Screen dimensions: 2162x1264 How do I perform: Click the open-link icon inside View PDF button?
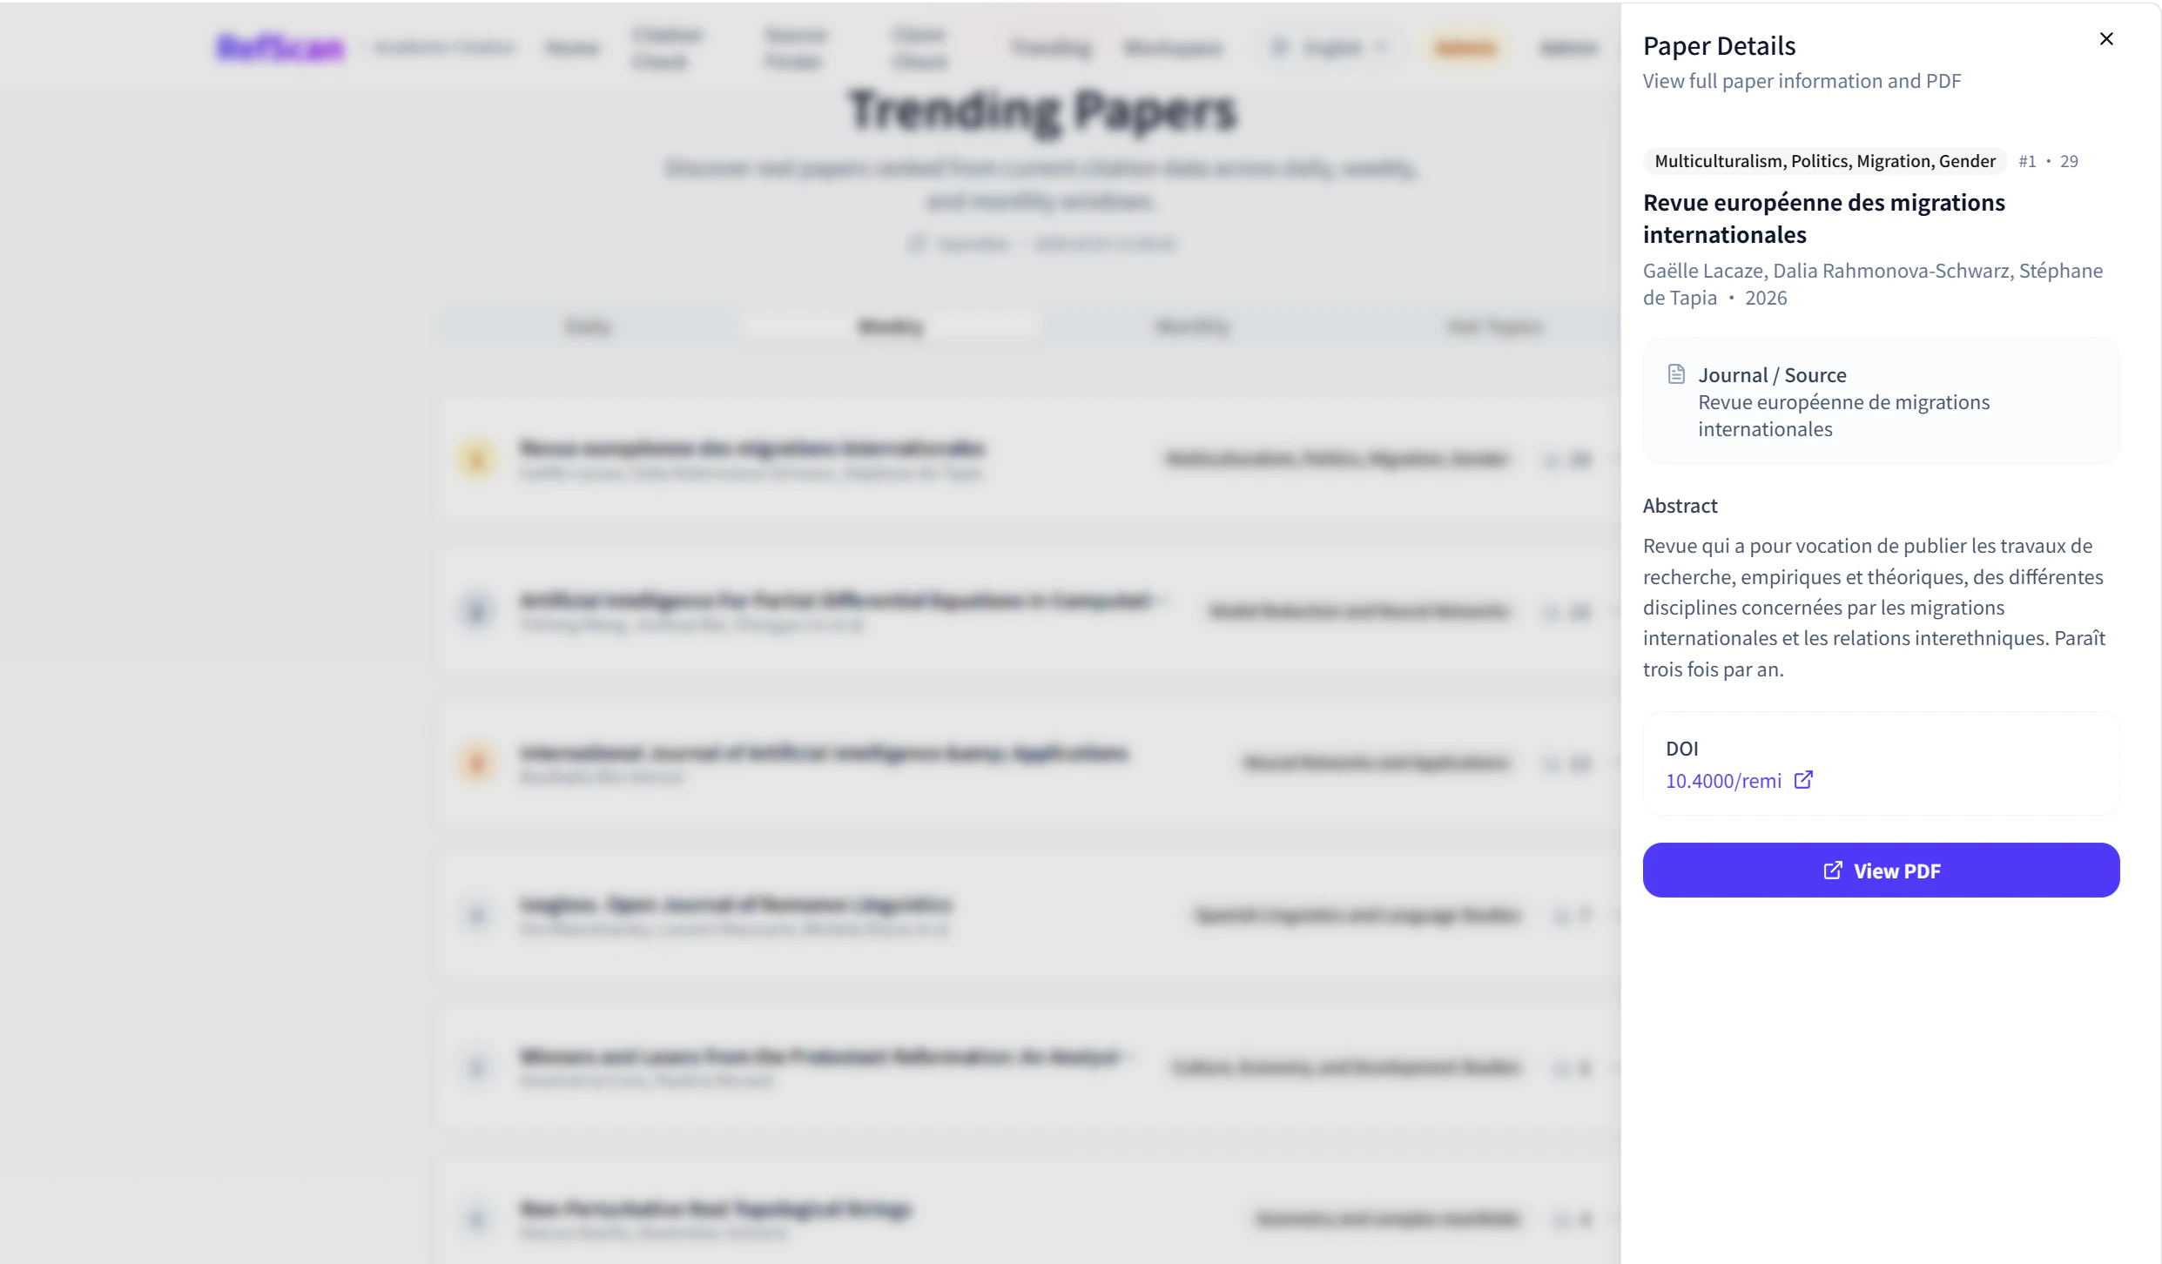[x=1833, y=871]
